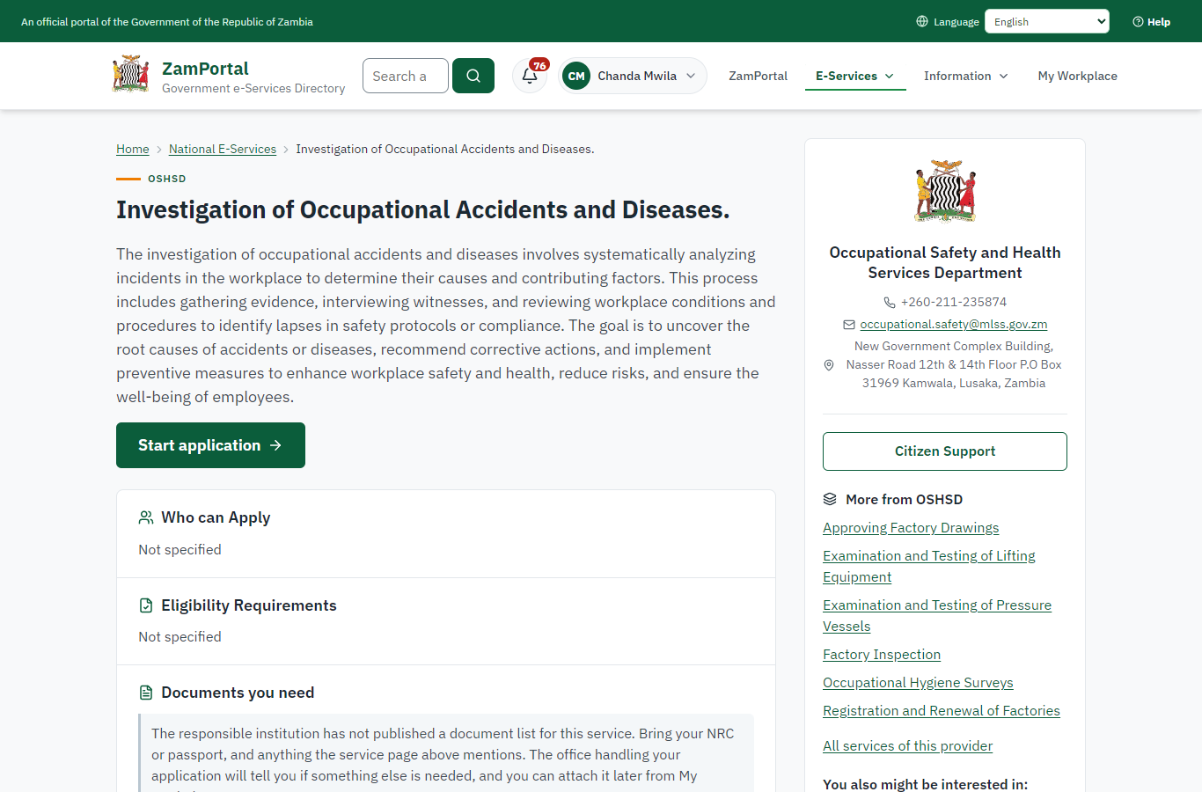Open the Occupational Hygiene Surveys link
1202x792 pixels.
pyautogui.click(x=918, y=683)
